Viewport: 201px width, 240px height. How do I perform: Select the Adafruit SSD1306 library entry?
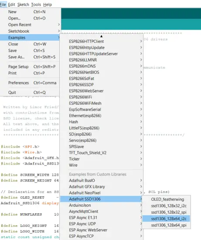[x=102, y=199]
